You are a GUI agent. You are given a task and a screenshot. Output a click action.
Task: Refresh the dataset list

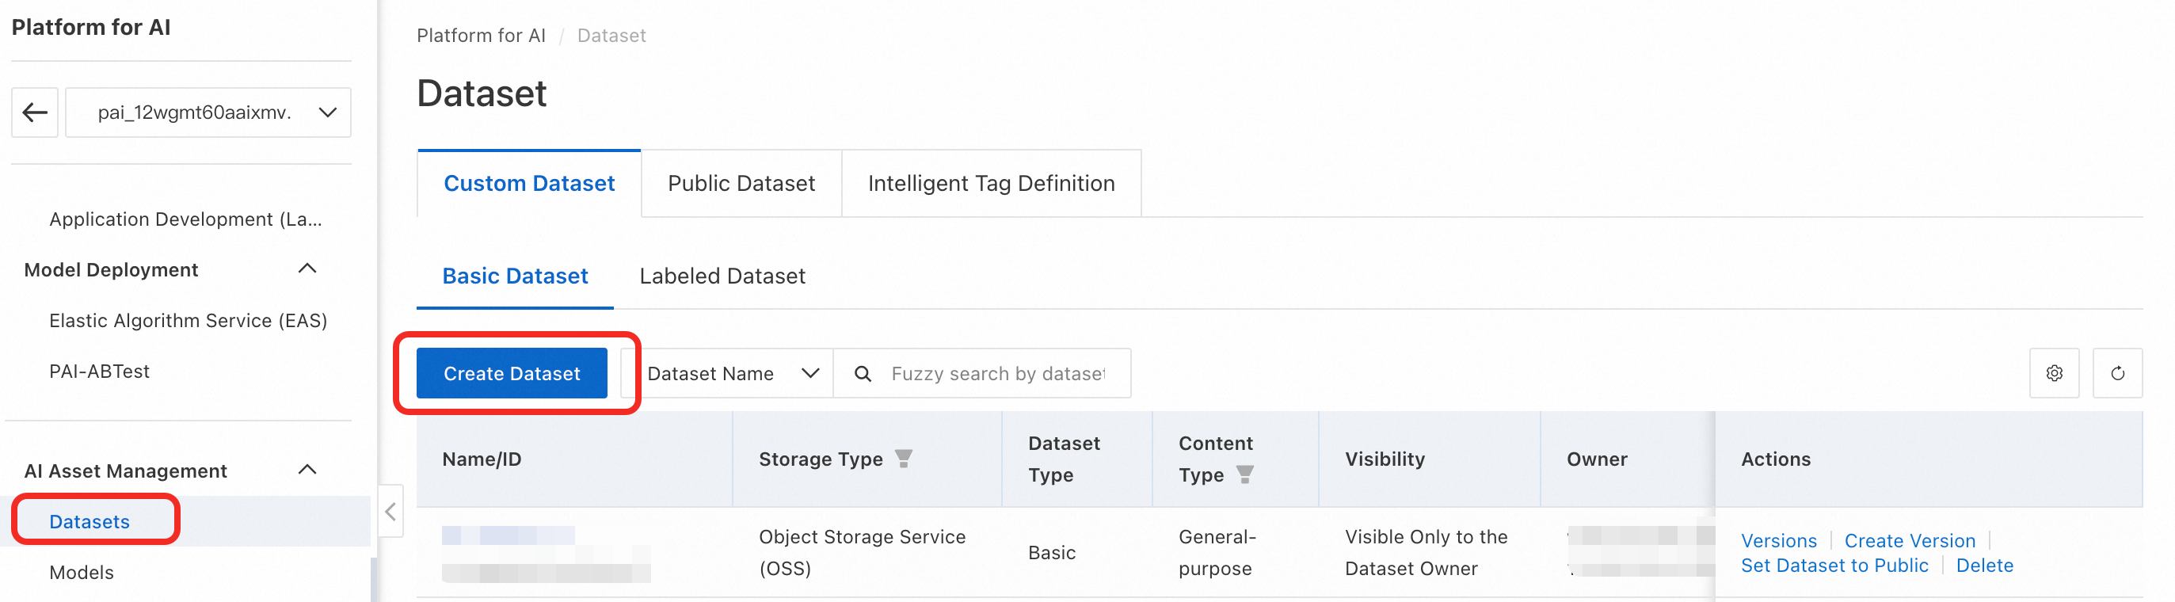(x=2118, y=372)
